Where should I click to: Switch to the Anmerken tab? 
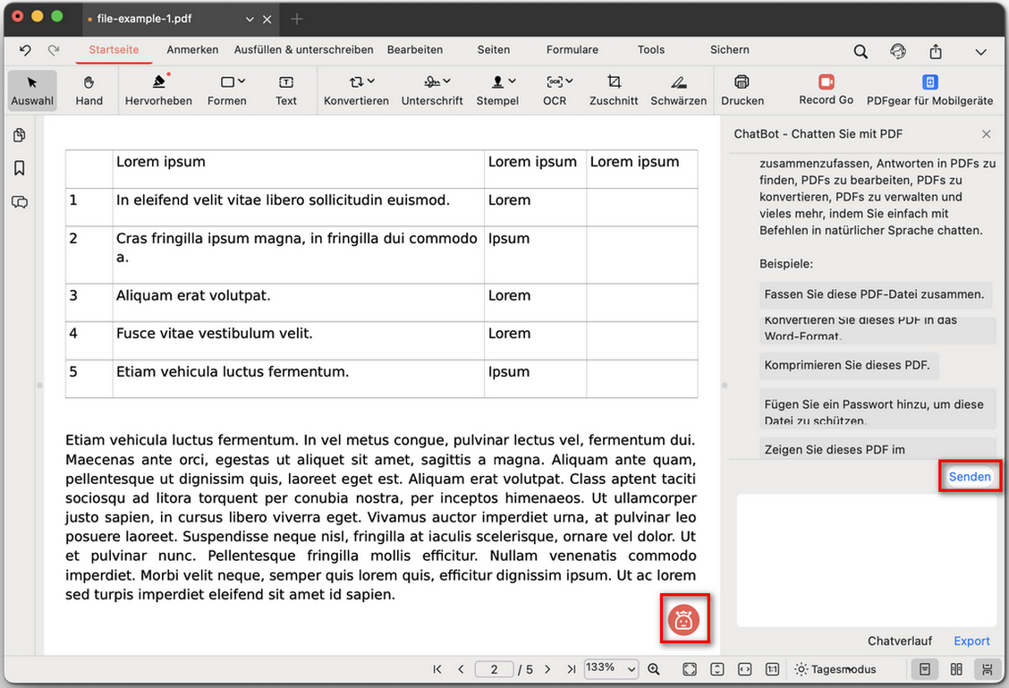point(192,50)
